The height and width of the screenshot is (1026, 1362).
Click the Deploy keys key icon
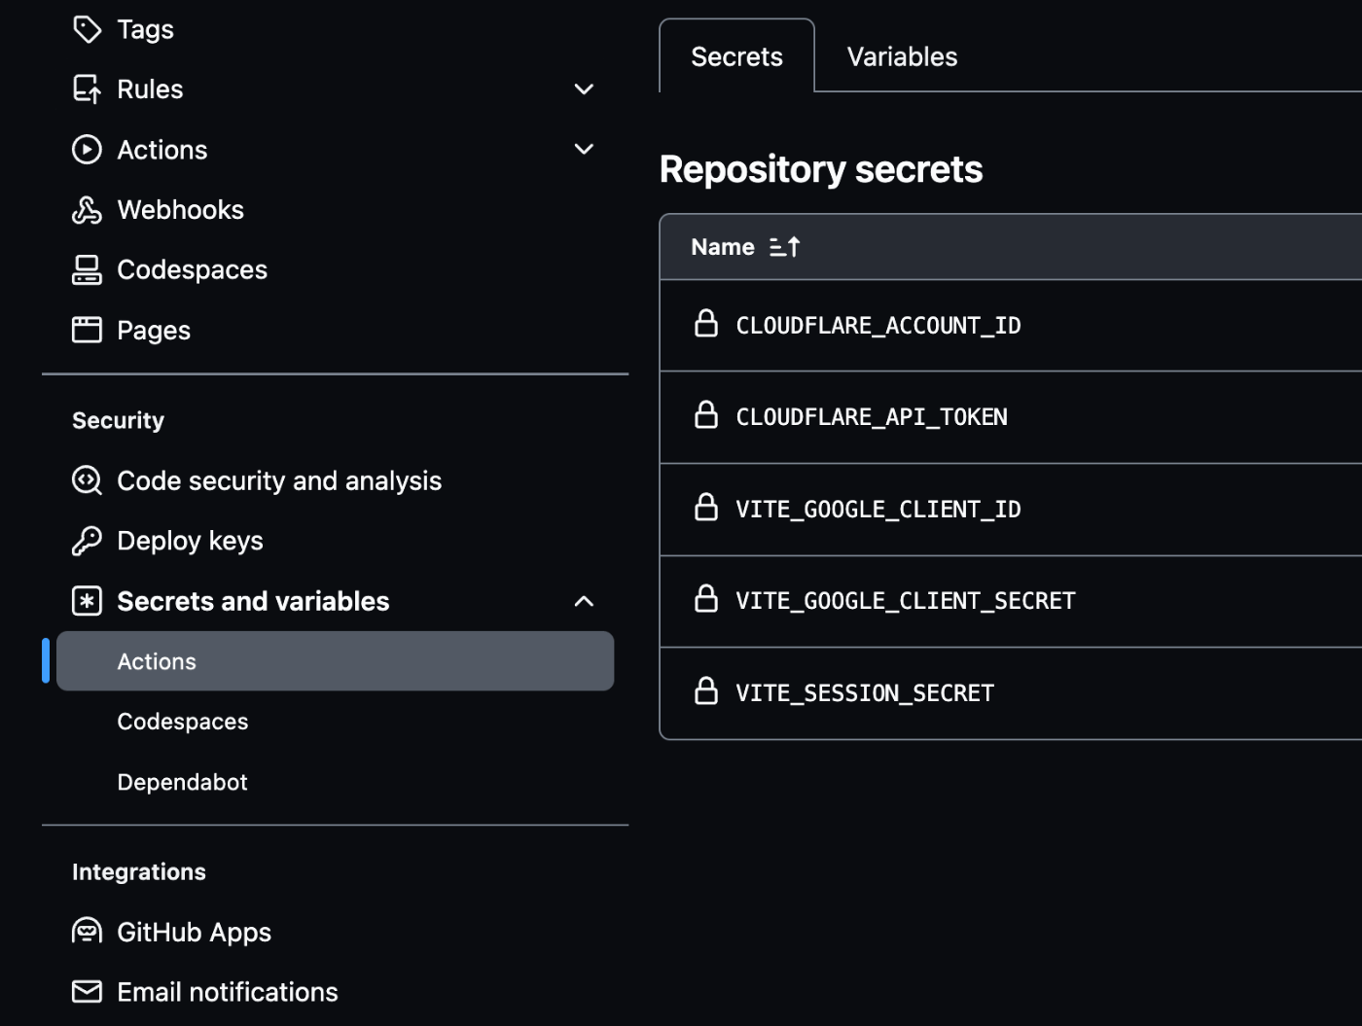coord(87,541)
